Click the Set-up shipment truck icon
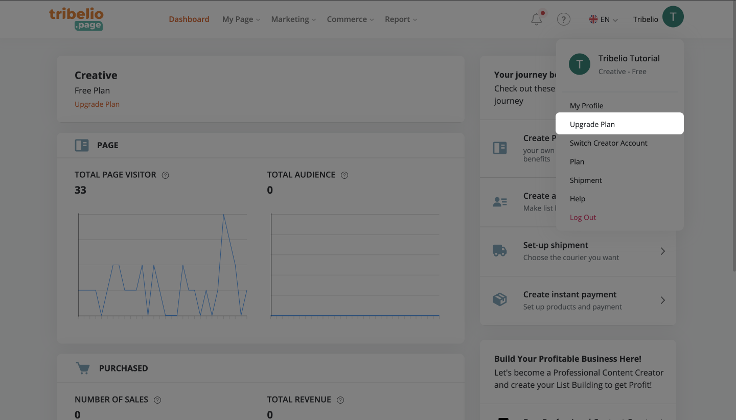The width and height of the screenshot is (736, 420). click(x=499, y=251)
